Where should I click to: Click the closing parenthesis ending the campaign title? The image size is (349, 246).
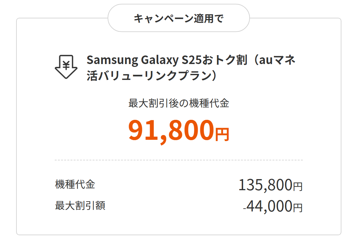[214, 76]
